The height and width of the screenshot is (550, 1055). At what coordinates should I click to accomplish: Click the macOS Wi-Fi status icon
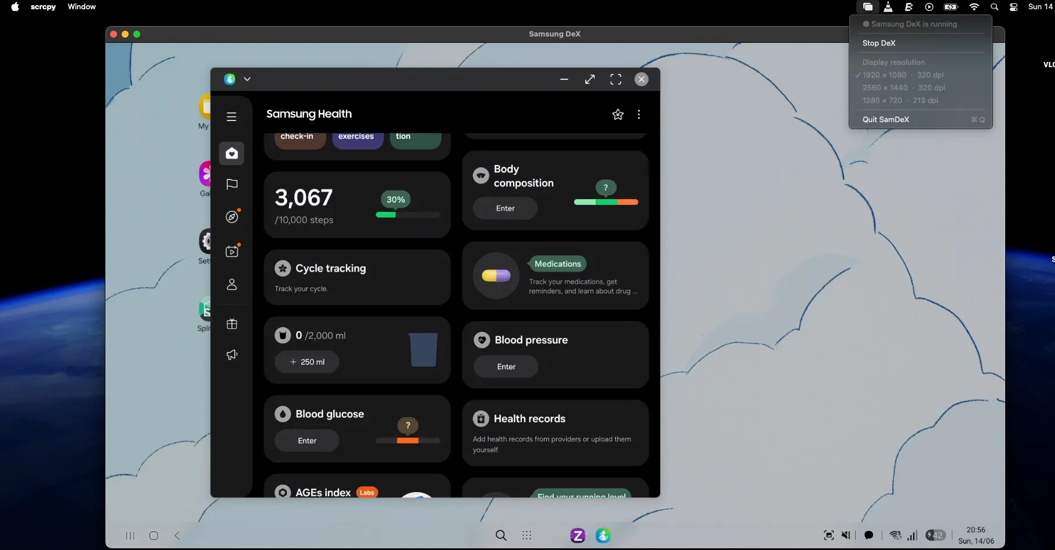pos(974,7)
